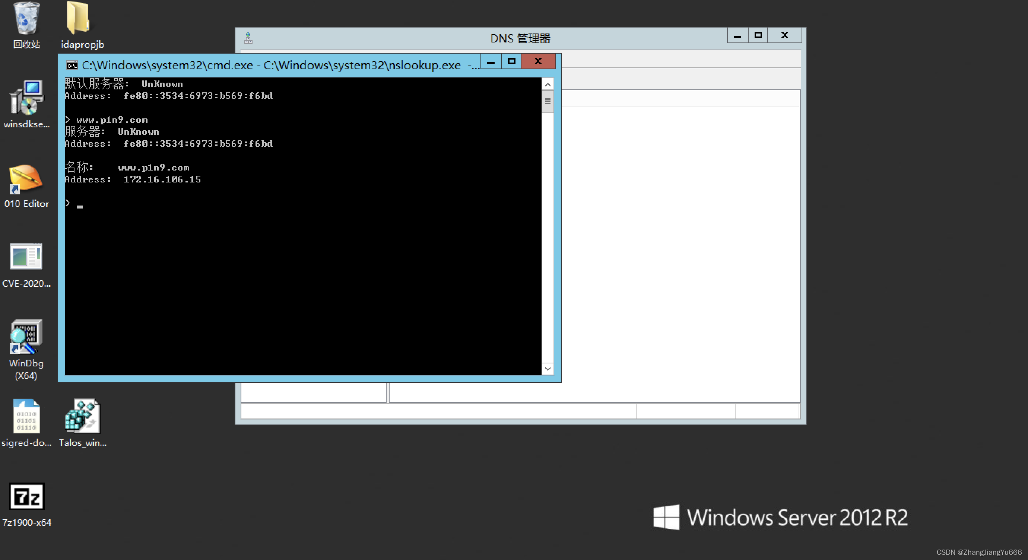This screenshot has height=560, width=1028.
Task: Click the DNS Manager title bar icon
Action: [248, 38]
